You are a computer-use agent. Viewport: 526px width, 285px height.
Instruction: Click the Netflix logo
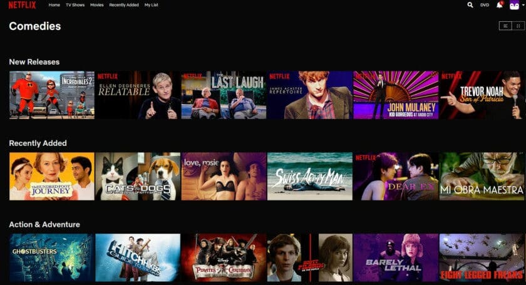tap(22, 5)
